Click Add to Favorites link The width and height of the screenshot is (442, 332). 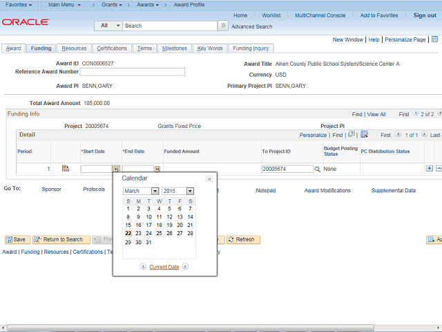379,15
